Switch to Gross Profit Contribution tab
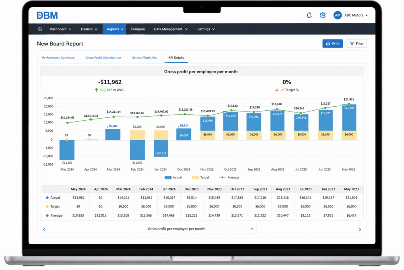 [103, 58]
